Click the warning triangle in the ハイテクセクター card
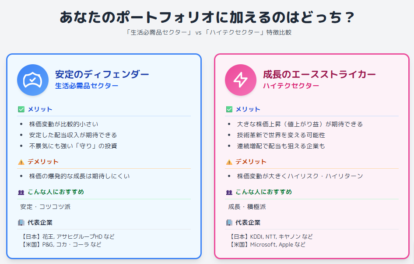This screenshot has height=264, width=414. click(x=229, y=162)
